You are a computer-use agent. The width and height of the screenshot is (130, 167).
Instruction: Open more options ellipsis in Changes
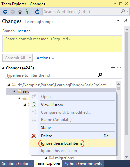click(119, 68)
